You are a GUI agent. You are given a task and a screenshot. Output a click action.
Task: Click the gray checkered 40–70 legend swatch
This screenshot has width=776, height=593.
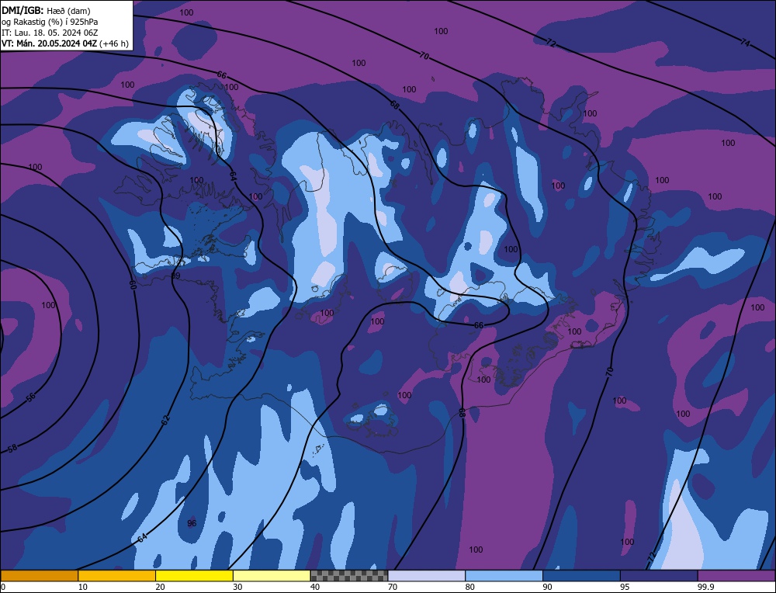point(349,576)
